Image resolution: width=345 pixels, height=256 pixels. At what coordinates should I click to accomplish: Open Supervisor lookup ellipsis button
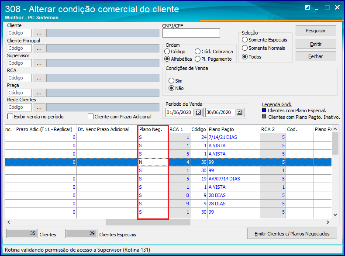39,63
